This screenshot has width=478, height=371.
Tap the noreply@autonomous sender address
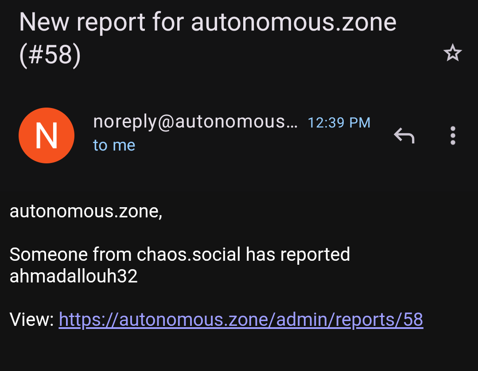coord(195,122)
